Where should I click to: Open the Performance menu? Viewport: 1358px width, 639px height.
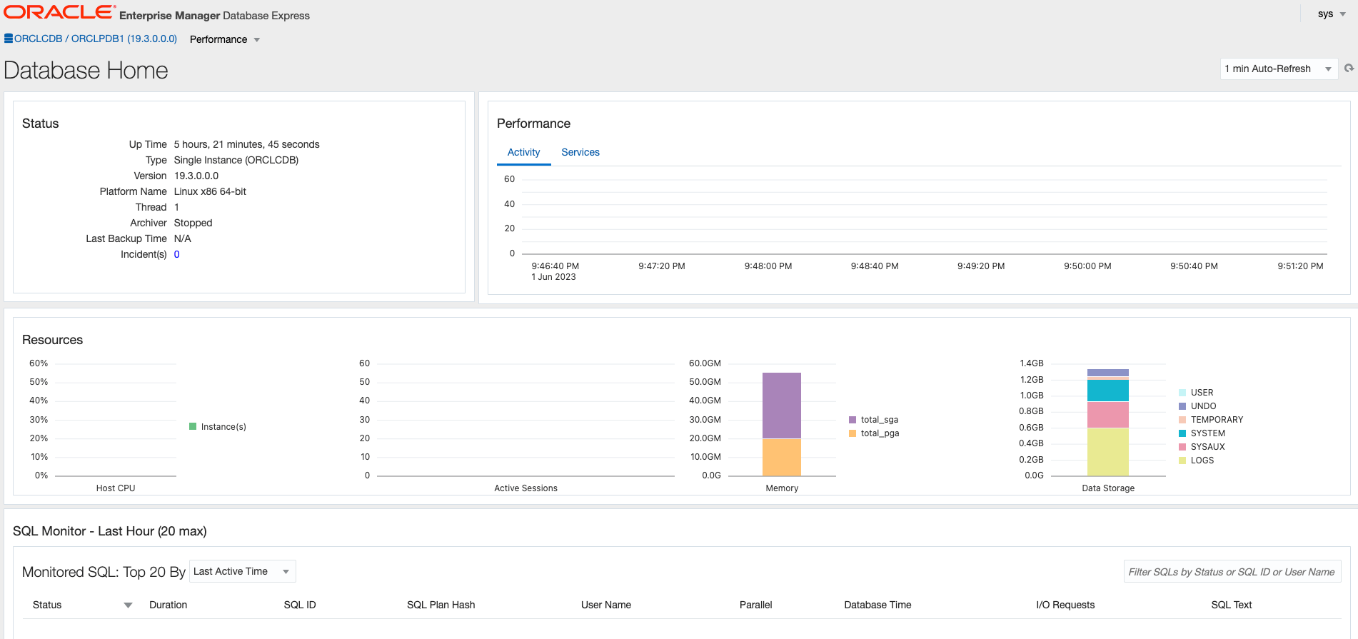[225, 39]
